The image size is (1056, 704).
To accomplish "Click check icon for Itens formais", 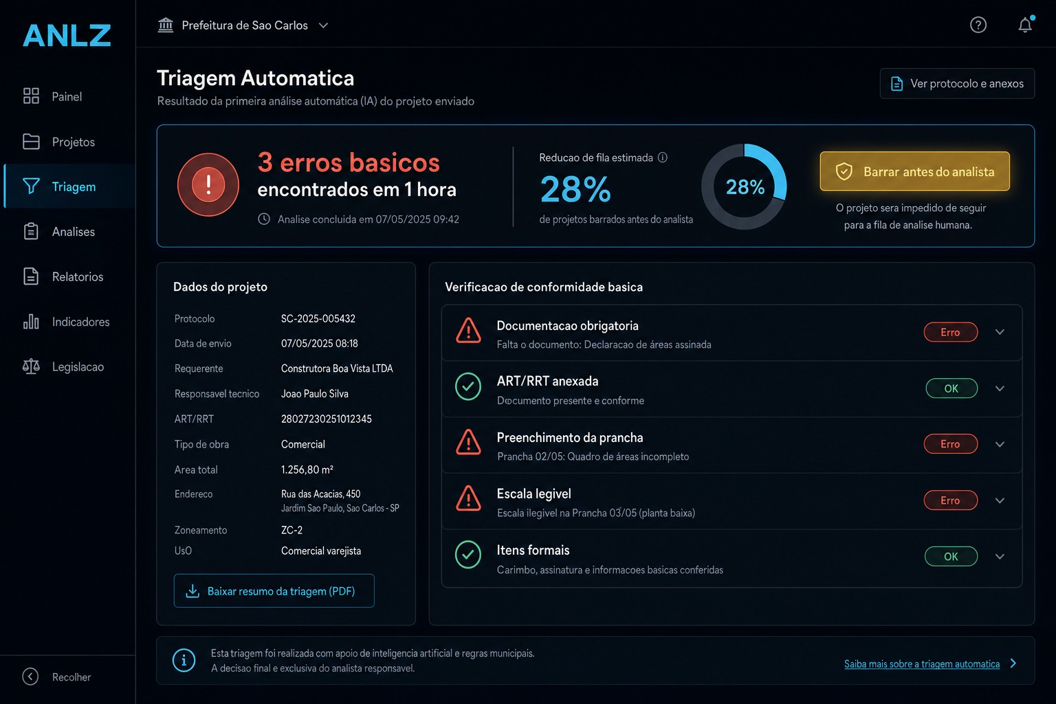I will click(x=468, y=555).
